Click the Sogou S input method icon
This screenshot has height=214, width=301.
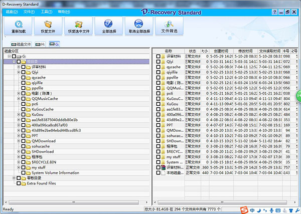pos(244,210)
